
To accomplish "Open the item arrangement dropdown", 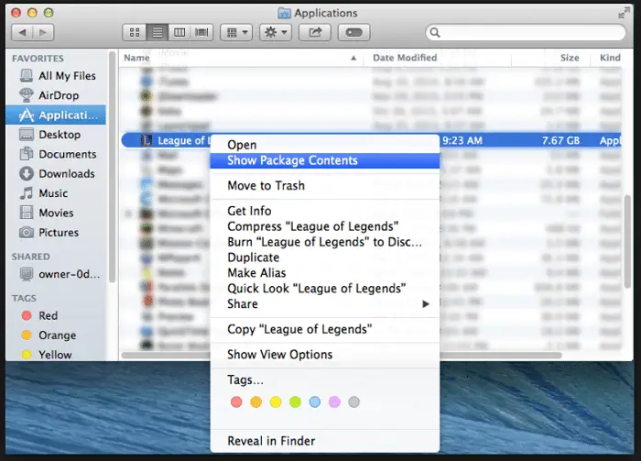I will 236,32.
